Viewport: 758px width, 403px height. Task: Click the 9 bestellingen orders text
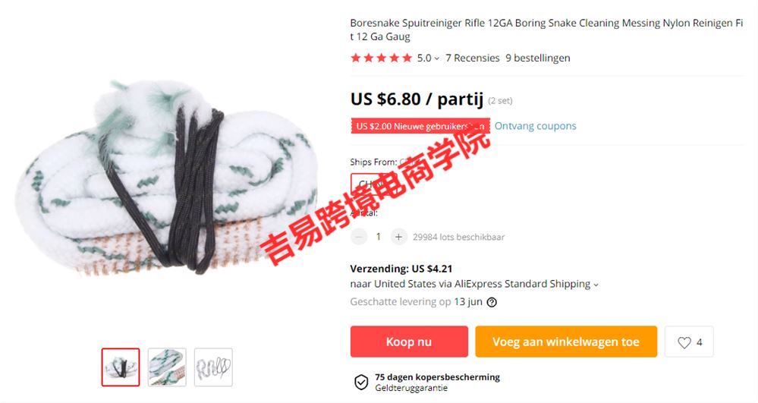tap(537, 58)
